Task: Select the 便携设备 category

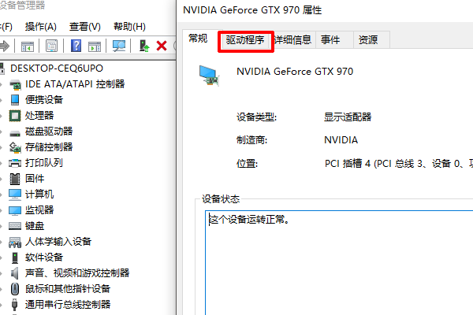Action: [44, 100]
